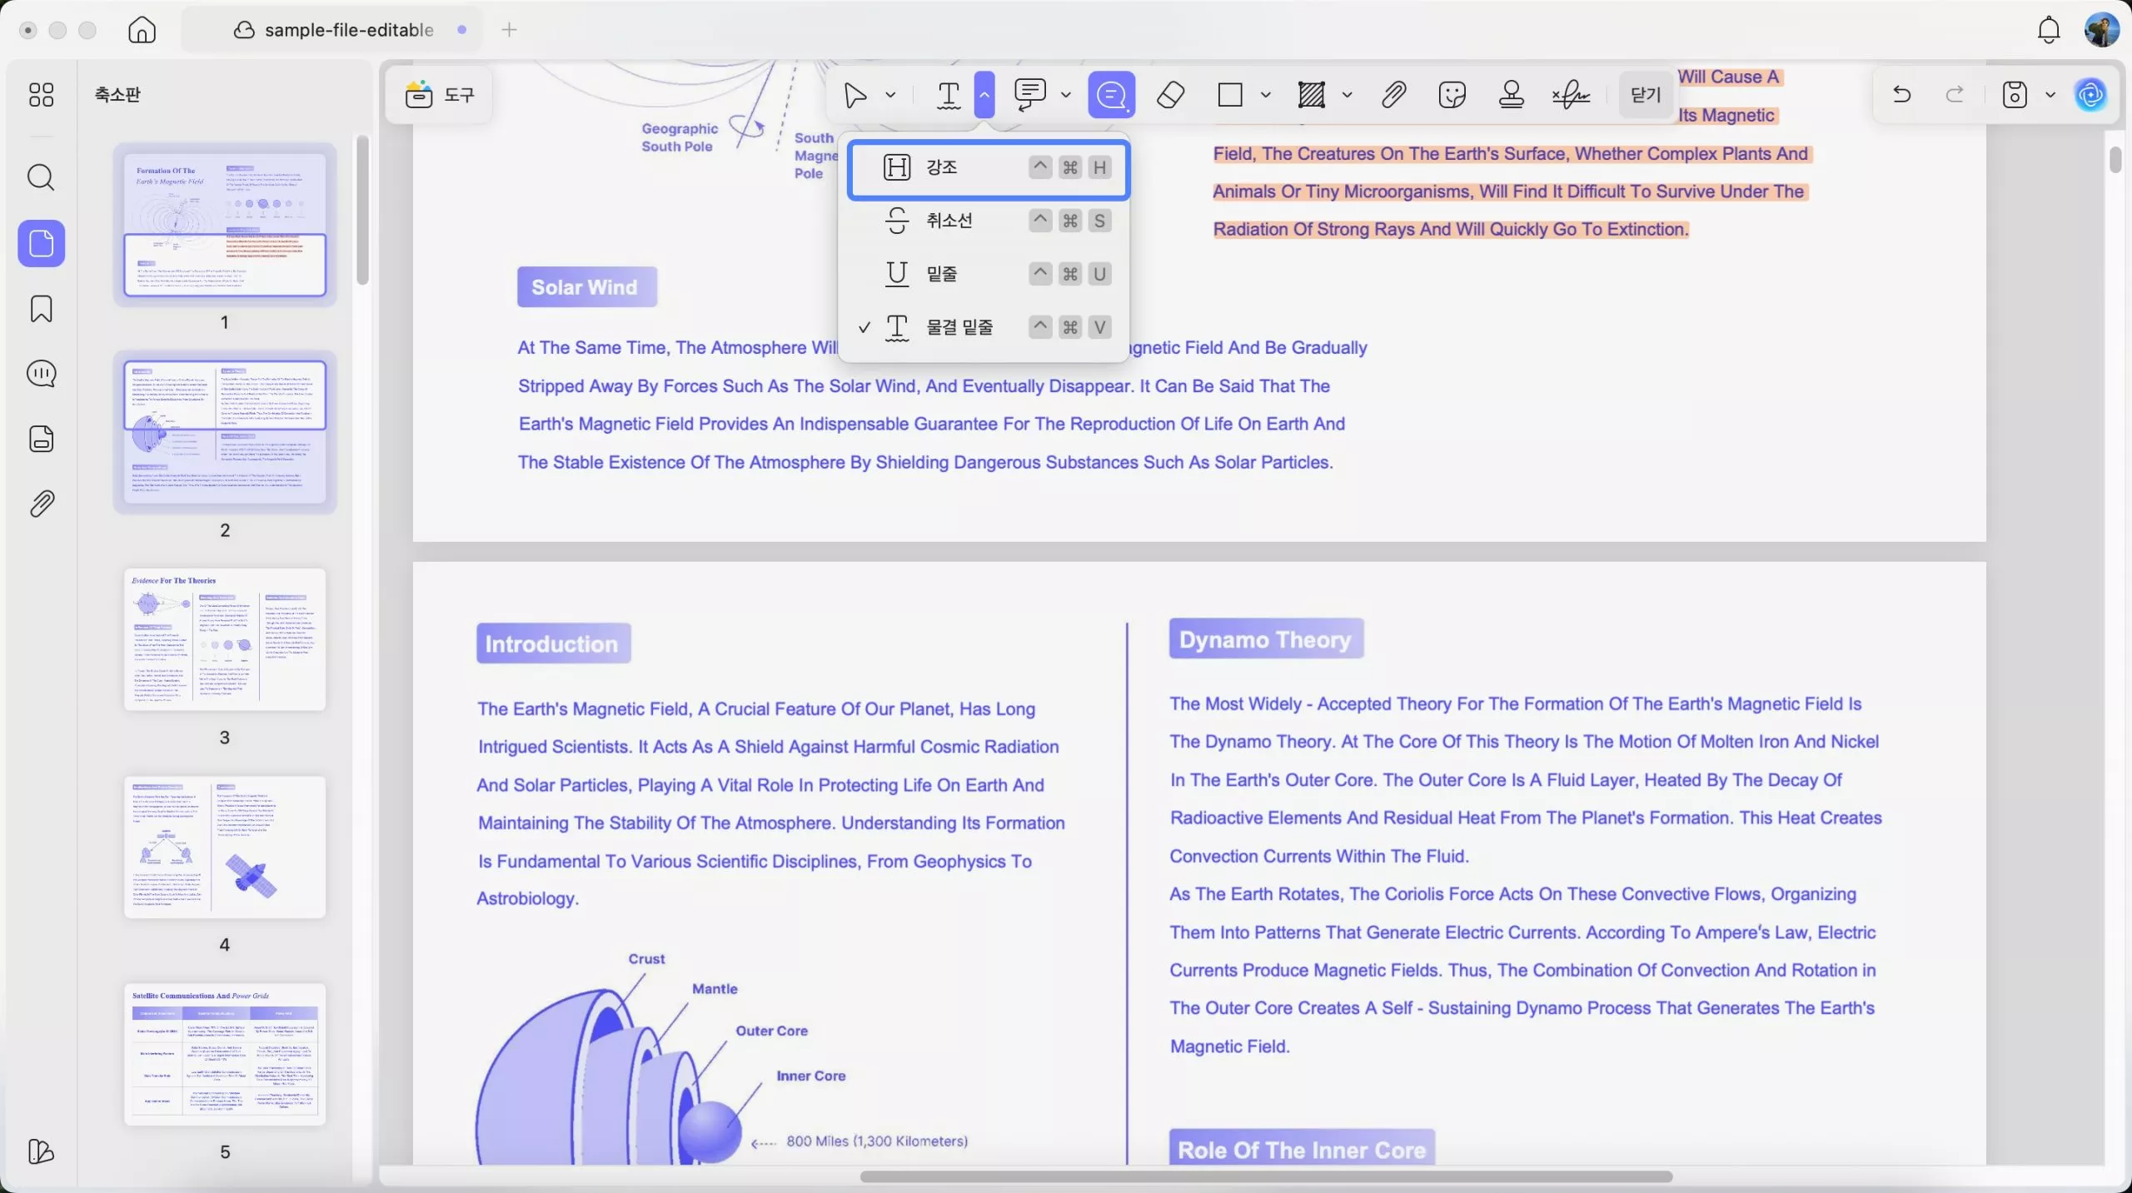2132x1193 pixels.
Task: Click the Crust diagram label
Action: tap(646, 959)
